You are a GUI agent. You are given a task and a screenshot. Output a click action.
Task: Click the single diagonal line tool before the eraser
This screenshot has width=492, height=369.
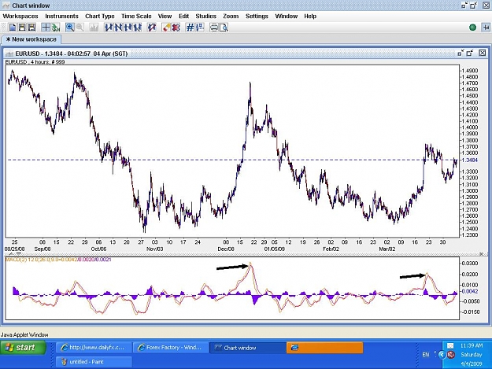pyautogui.click(x=152, y=28)
